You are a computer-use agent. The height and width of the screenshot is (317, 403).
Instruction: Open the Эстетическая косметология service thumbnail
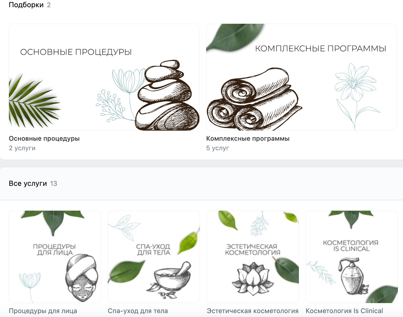[253, 257]
